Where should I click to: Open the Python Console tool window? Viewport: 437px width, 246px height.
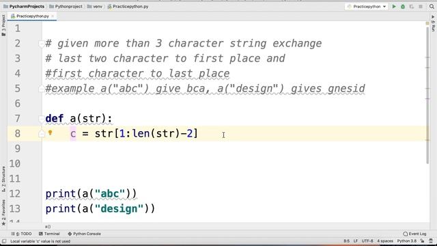click(x=84, y=234)
